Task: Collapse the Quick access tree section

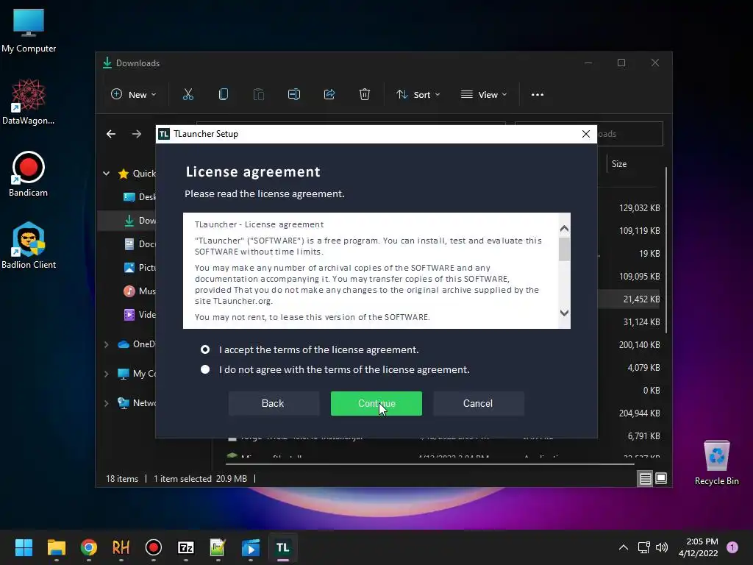Action: pos(106,174)
